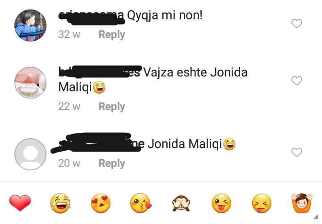322x224 pixels.
Task: Insert the heart-eyes emoji
Action: point(101,203)
